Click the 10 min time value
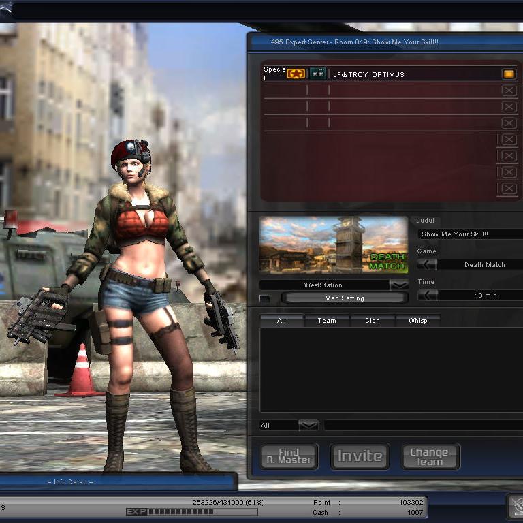 pos(486,295)
